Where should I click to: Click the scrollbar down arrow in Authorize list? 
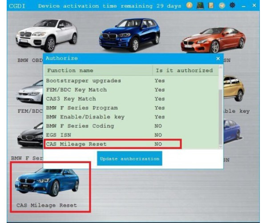221,147
